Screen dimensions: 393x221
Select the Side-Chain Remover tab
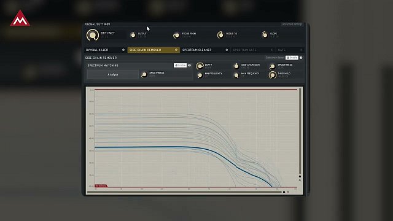point(154,50)
